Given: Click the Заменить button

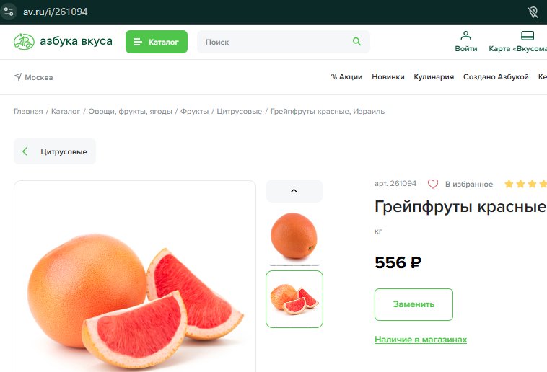Looking at the screenshot, I should pyautogui.click(x=413, y=304).
